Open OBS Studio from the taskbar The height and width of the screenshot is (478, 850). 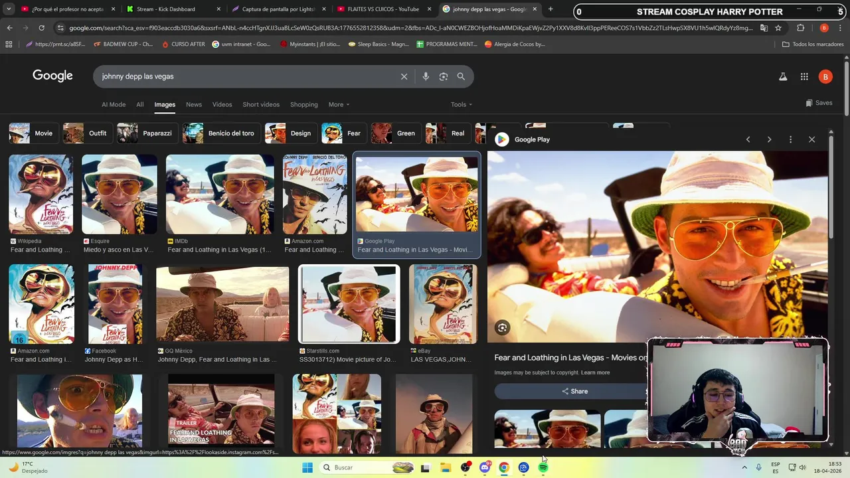[465, 467]
